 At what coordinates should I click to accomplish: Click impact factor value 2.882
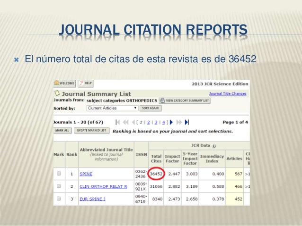coord(174,186)
